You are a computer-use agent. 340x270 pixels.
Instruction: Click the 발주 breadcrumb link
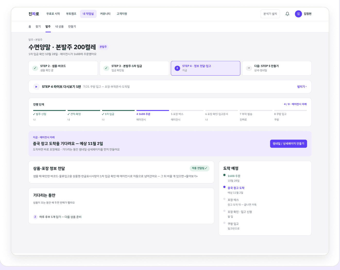(31, 40)
